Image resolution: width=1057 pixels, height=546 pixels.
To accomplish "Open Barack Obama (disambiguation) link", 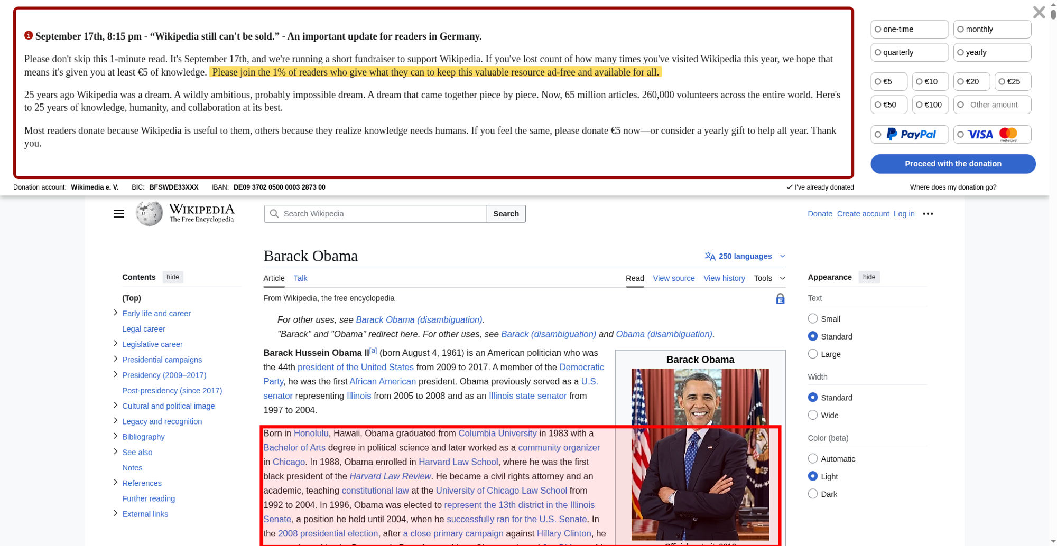I will [419, 320].
